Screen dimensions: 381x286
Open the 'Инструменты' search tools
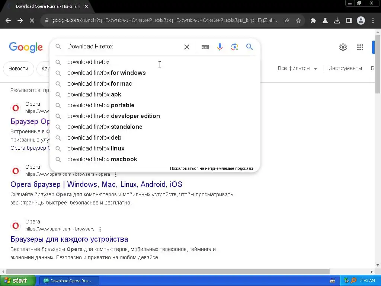tap(345, 69)
